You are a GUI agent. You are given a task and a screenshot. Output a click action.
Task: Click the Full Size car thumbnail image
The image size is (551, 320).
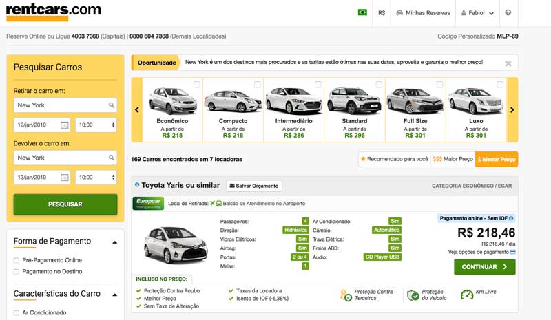[x=415, y=101]
